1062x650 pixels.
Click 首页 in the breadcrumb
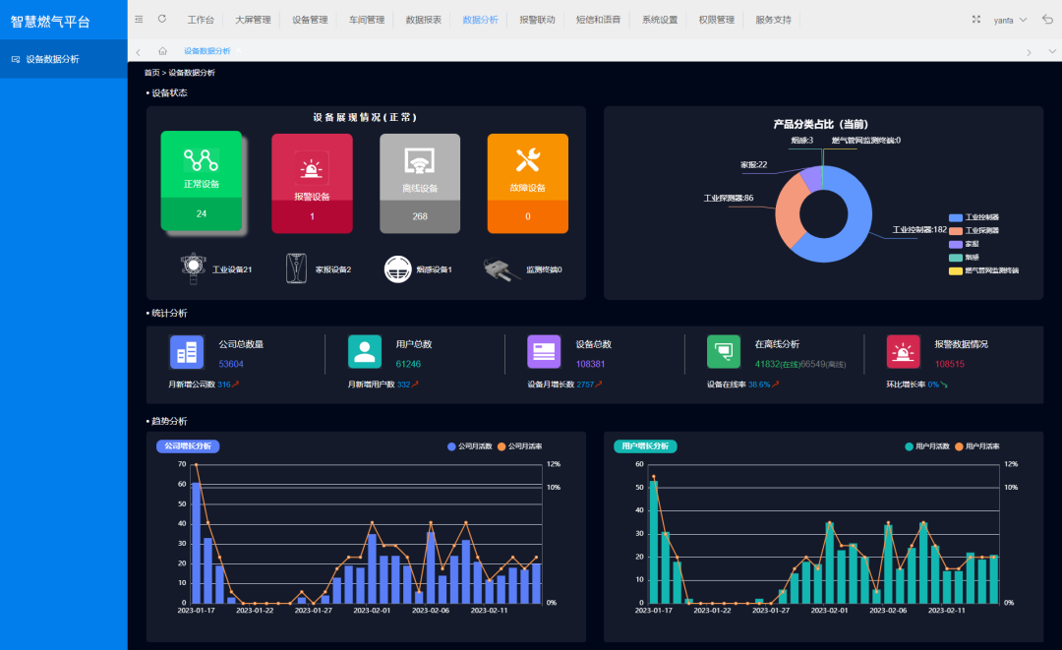pyautogui.click(x=151, y=73)
